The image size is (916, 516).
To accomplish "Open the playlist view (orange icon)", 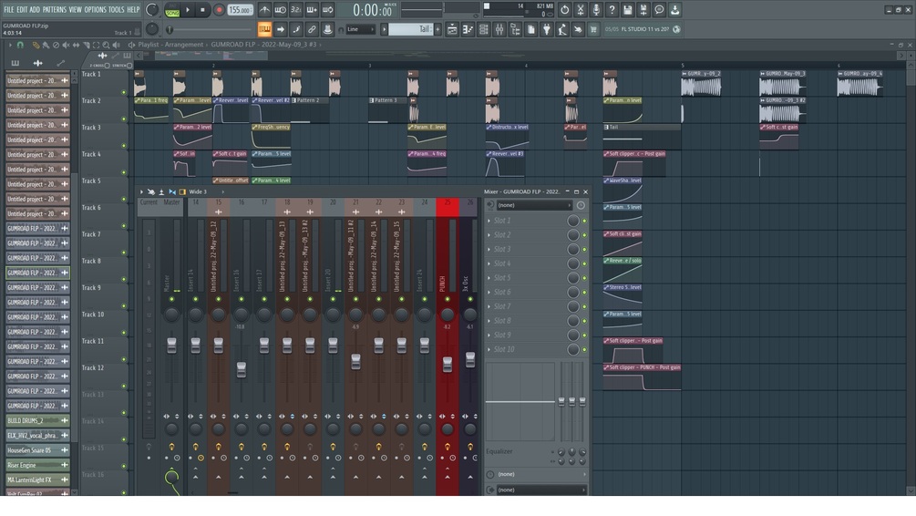I will [264, 29].
